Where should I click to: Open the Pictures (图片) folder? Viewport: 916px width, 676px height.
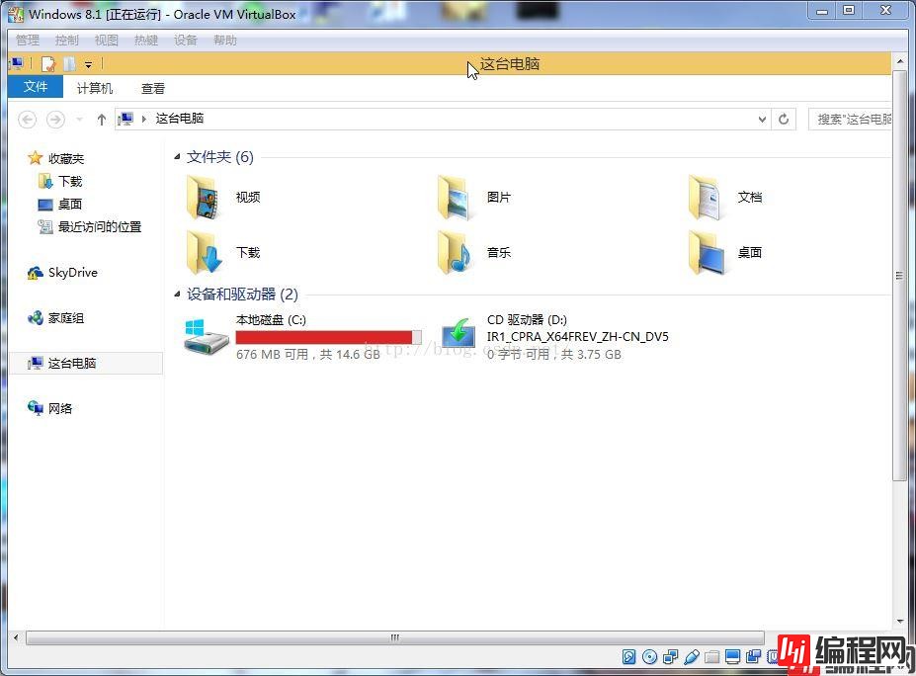pyautogui.click(x=456, y=198)
